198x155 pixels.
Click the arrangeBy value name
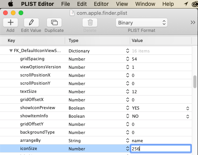tap(137, 141)
